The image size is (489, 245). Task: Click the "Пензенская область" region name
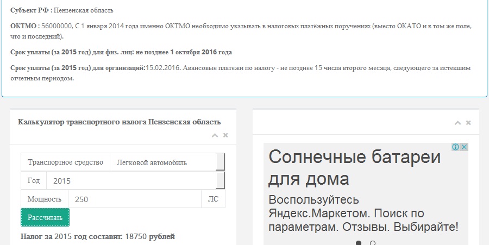click(83, 10)
